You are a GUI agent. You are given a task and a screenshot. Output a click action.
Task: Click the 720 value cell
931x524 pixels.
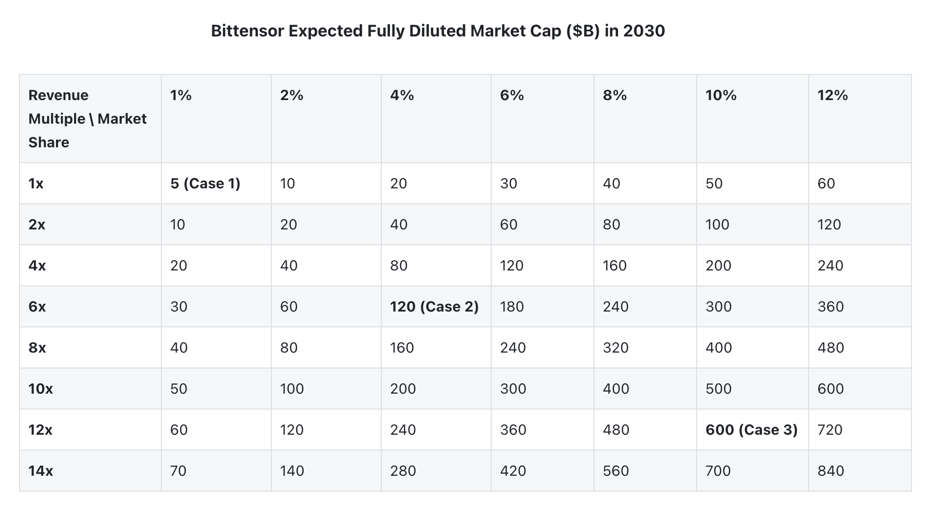(x=830, y=430)
